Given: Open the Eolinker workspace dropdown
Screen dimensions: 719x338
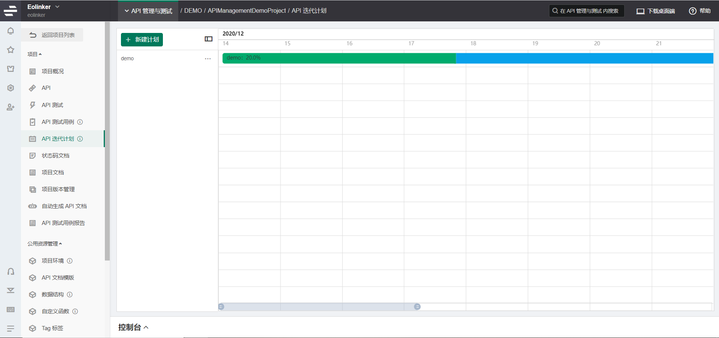Looking at the screenshot, I should [x=43, y=7].
